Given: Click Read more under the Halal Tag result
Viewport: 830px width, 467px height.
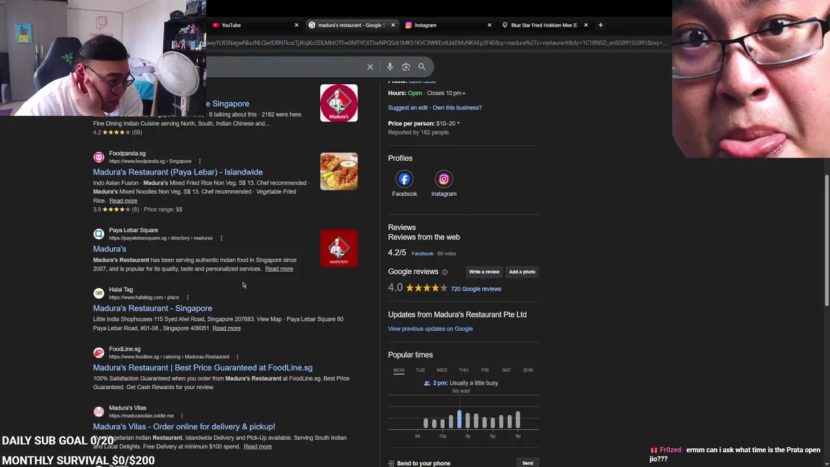Looking at the screenshot, I should coord(226,328).
